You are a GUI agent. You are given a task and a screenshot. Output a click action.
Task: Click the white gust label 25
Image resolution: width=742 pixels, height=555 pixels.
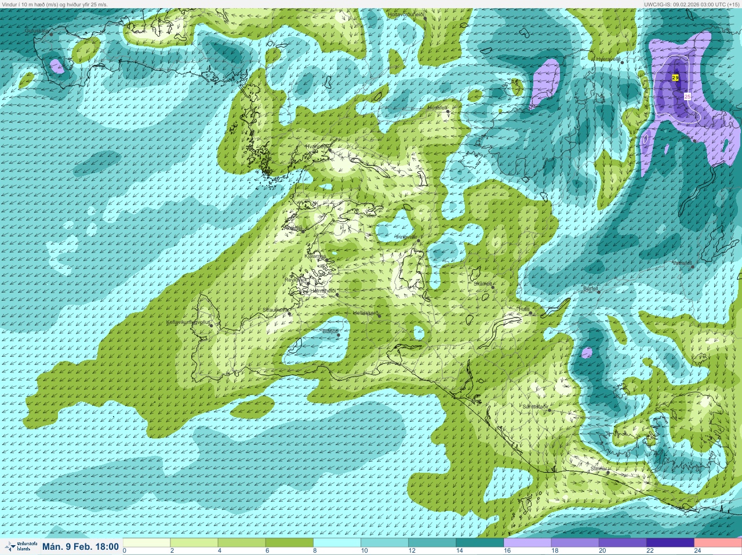click(x=688, y=96)
